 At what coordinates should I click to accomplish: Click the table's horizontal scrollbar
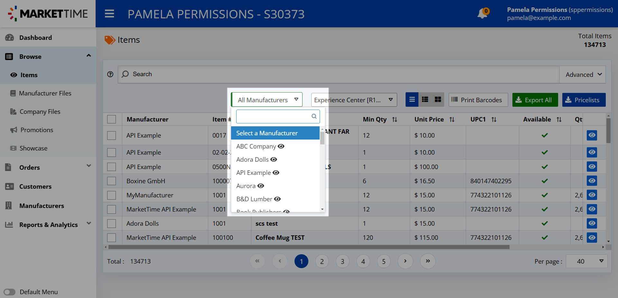[x=308, y=247]
